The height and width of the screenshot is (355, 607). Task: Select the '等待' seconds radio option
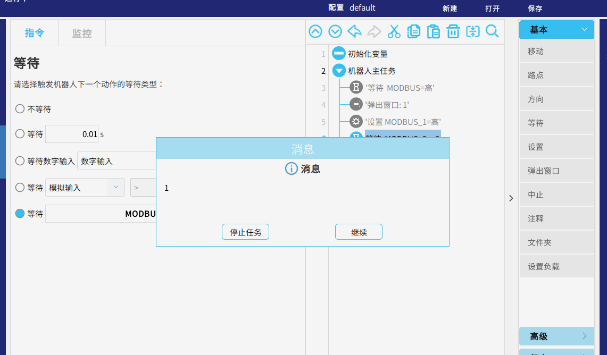pyautogui.click(x=20, y=134)
